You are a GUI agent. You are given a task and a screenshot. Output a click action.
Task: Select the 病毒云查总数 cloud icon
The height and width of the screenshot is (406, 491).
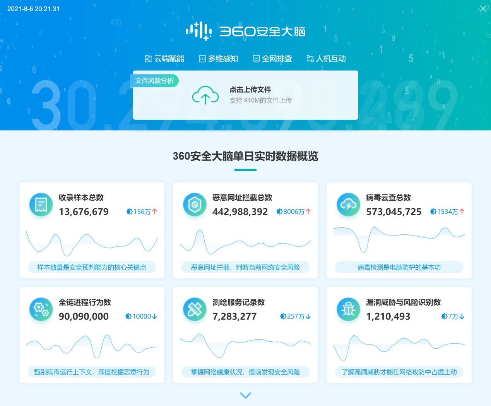pyautogui.click(x=348, y=204)
